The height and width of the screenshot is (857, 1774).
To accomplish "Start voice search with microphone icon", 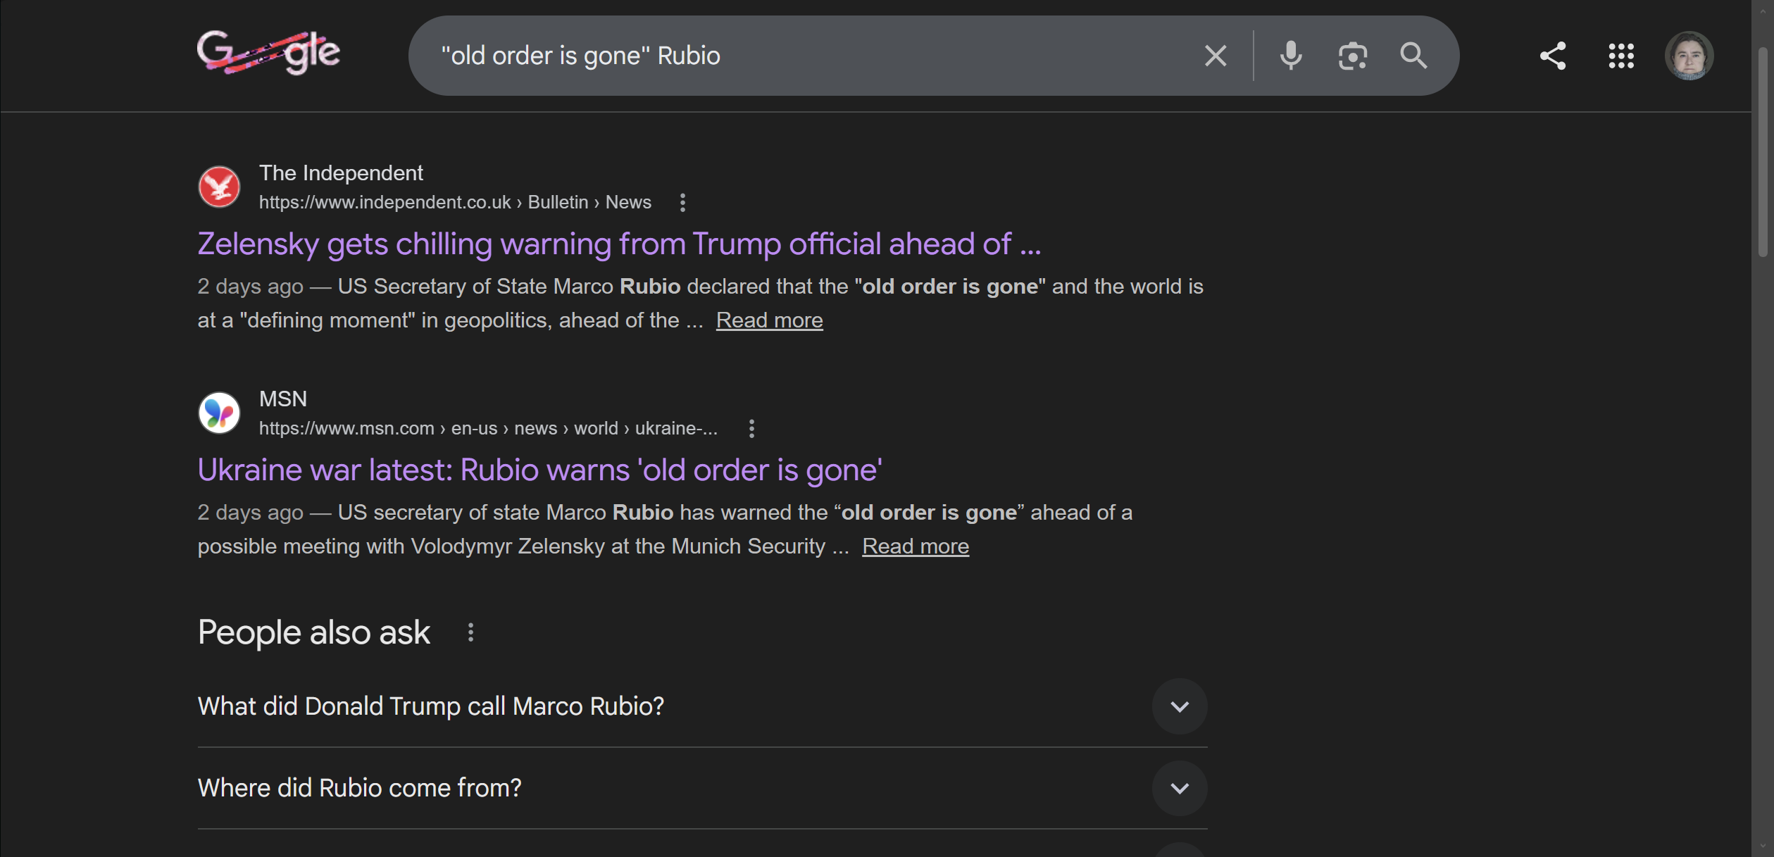I will coord(1290,56).
